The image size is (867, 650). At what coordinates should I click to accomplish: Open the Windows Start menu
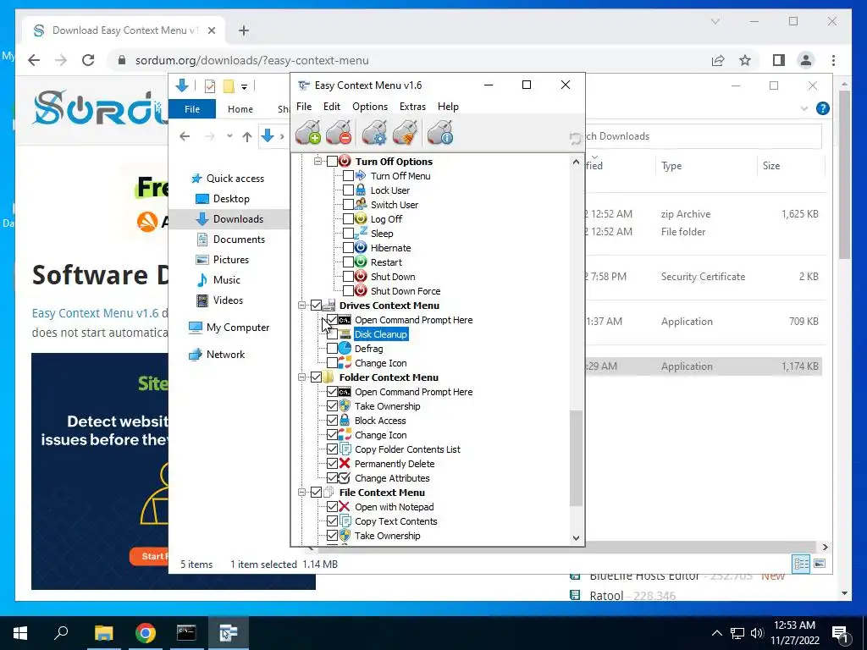(x=20, y=633)
